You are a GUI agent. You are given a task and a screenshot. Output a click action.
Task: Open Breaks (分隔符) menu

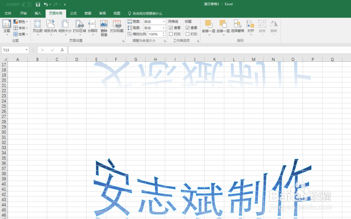click(92, 27)
